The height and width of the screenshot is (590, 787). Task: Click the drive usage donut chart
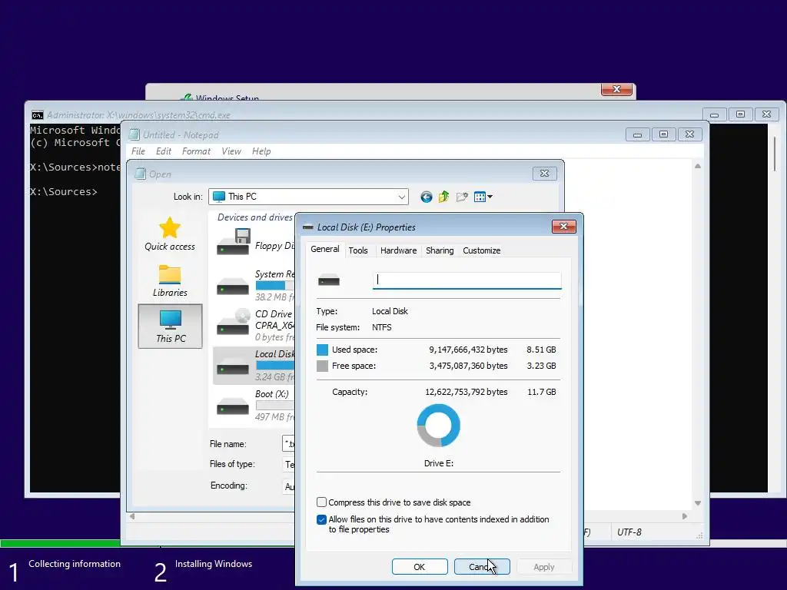(439, 426)
